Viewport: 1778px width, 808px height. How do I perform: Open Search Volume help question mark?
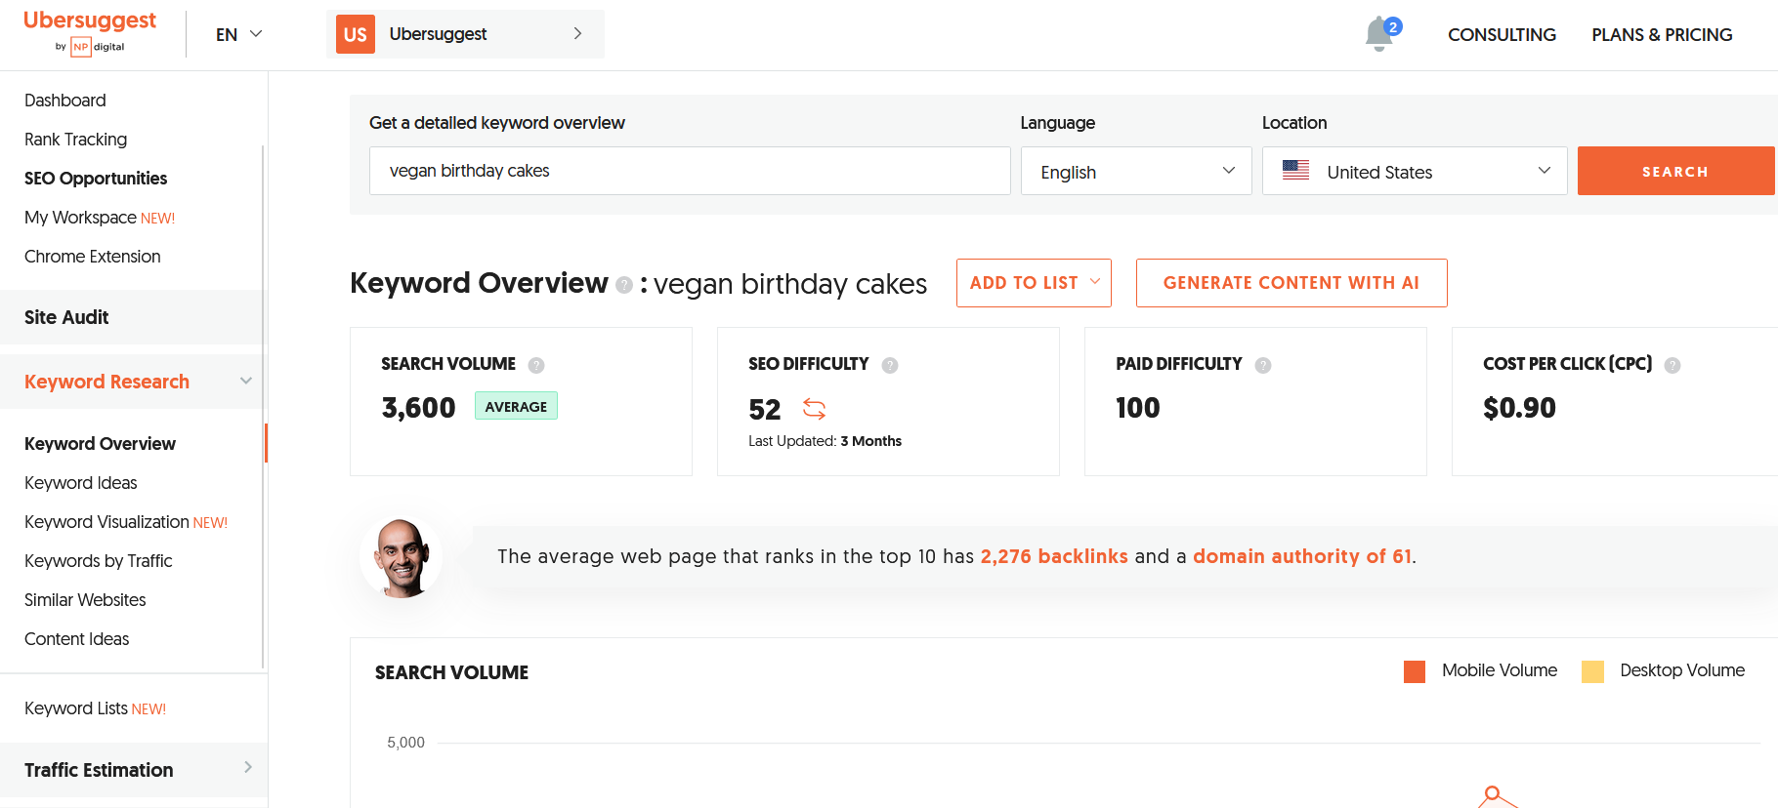536,365
